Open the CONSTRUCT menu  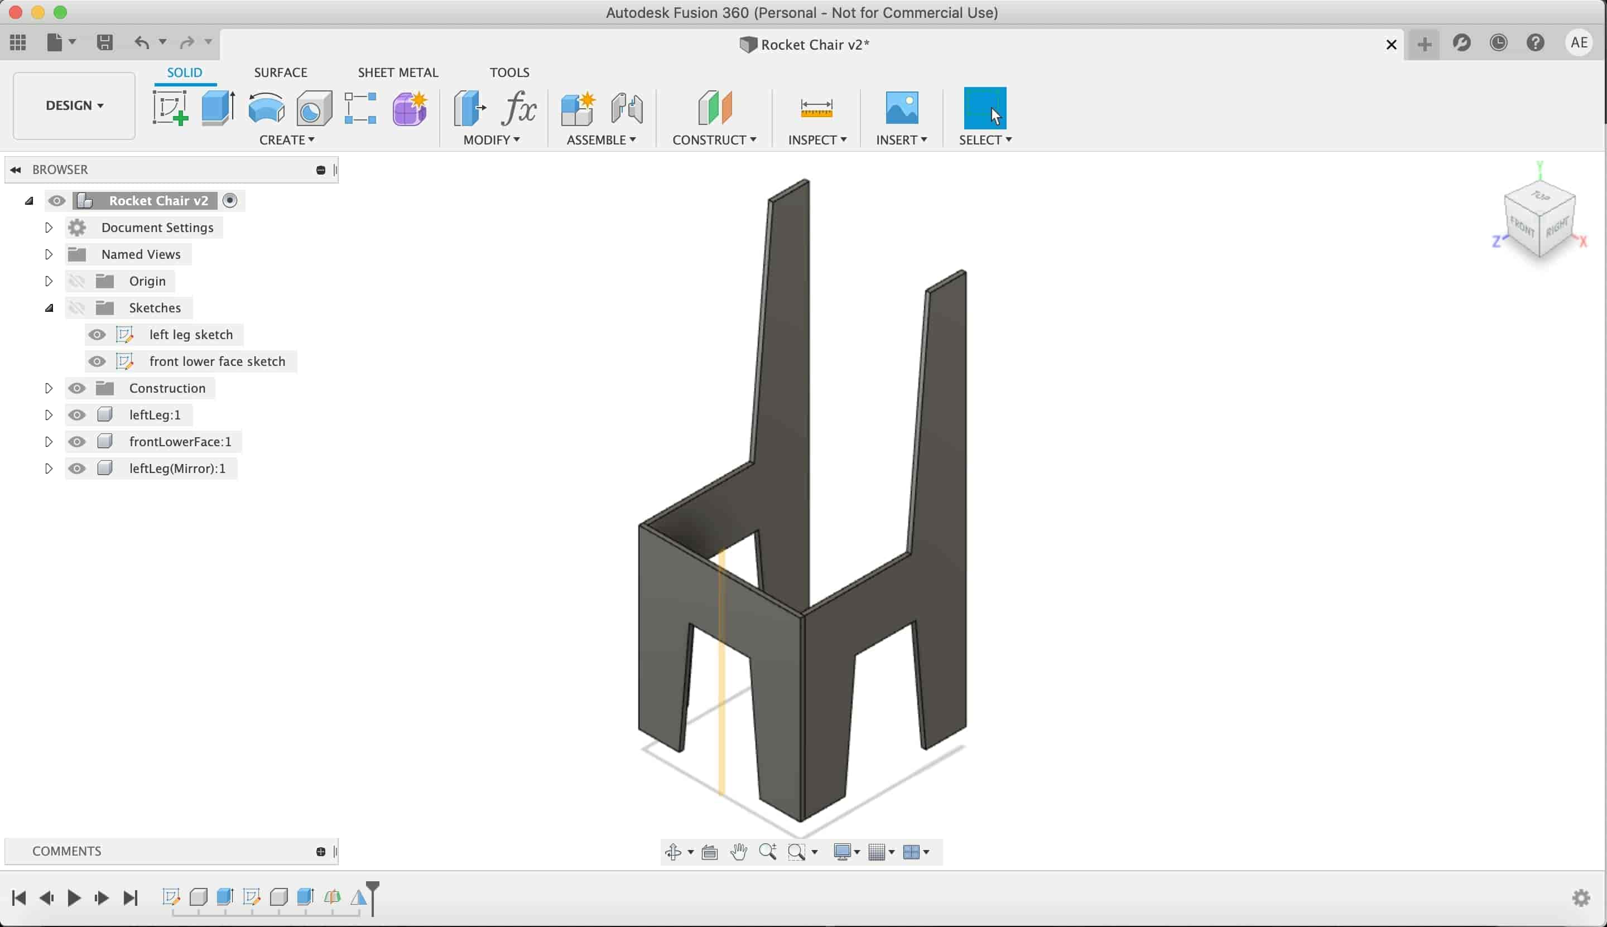coord(715,140)
